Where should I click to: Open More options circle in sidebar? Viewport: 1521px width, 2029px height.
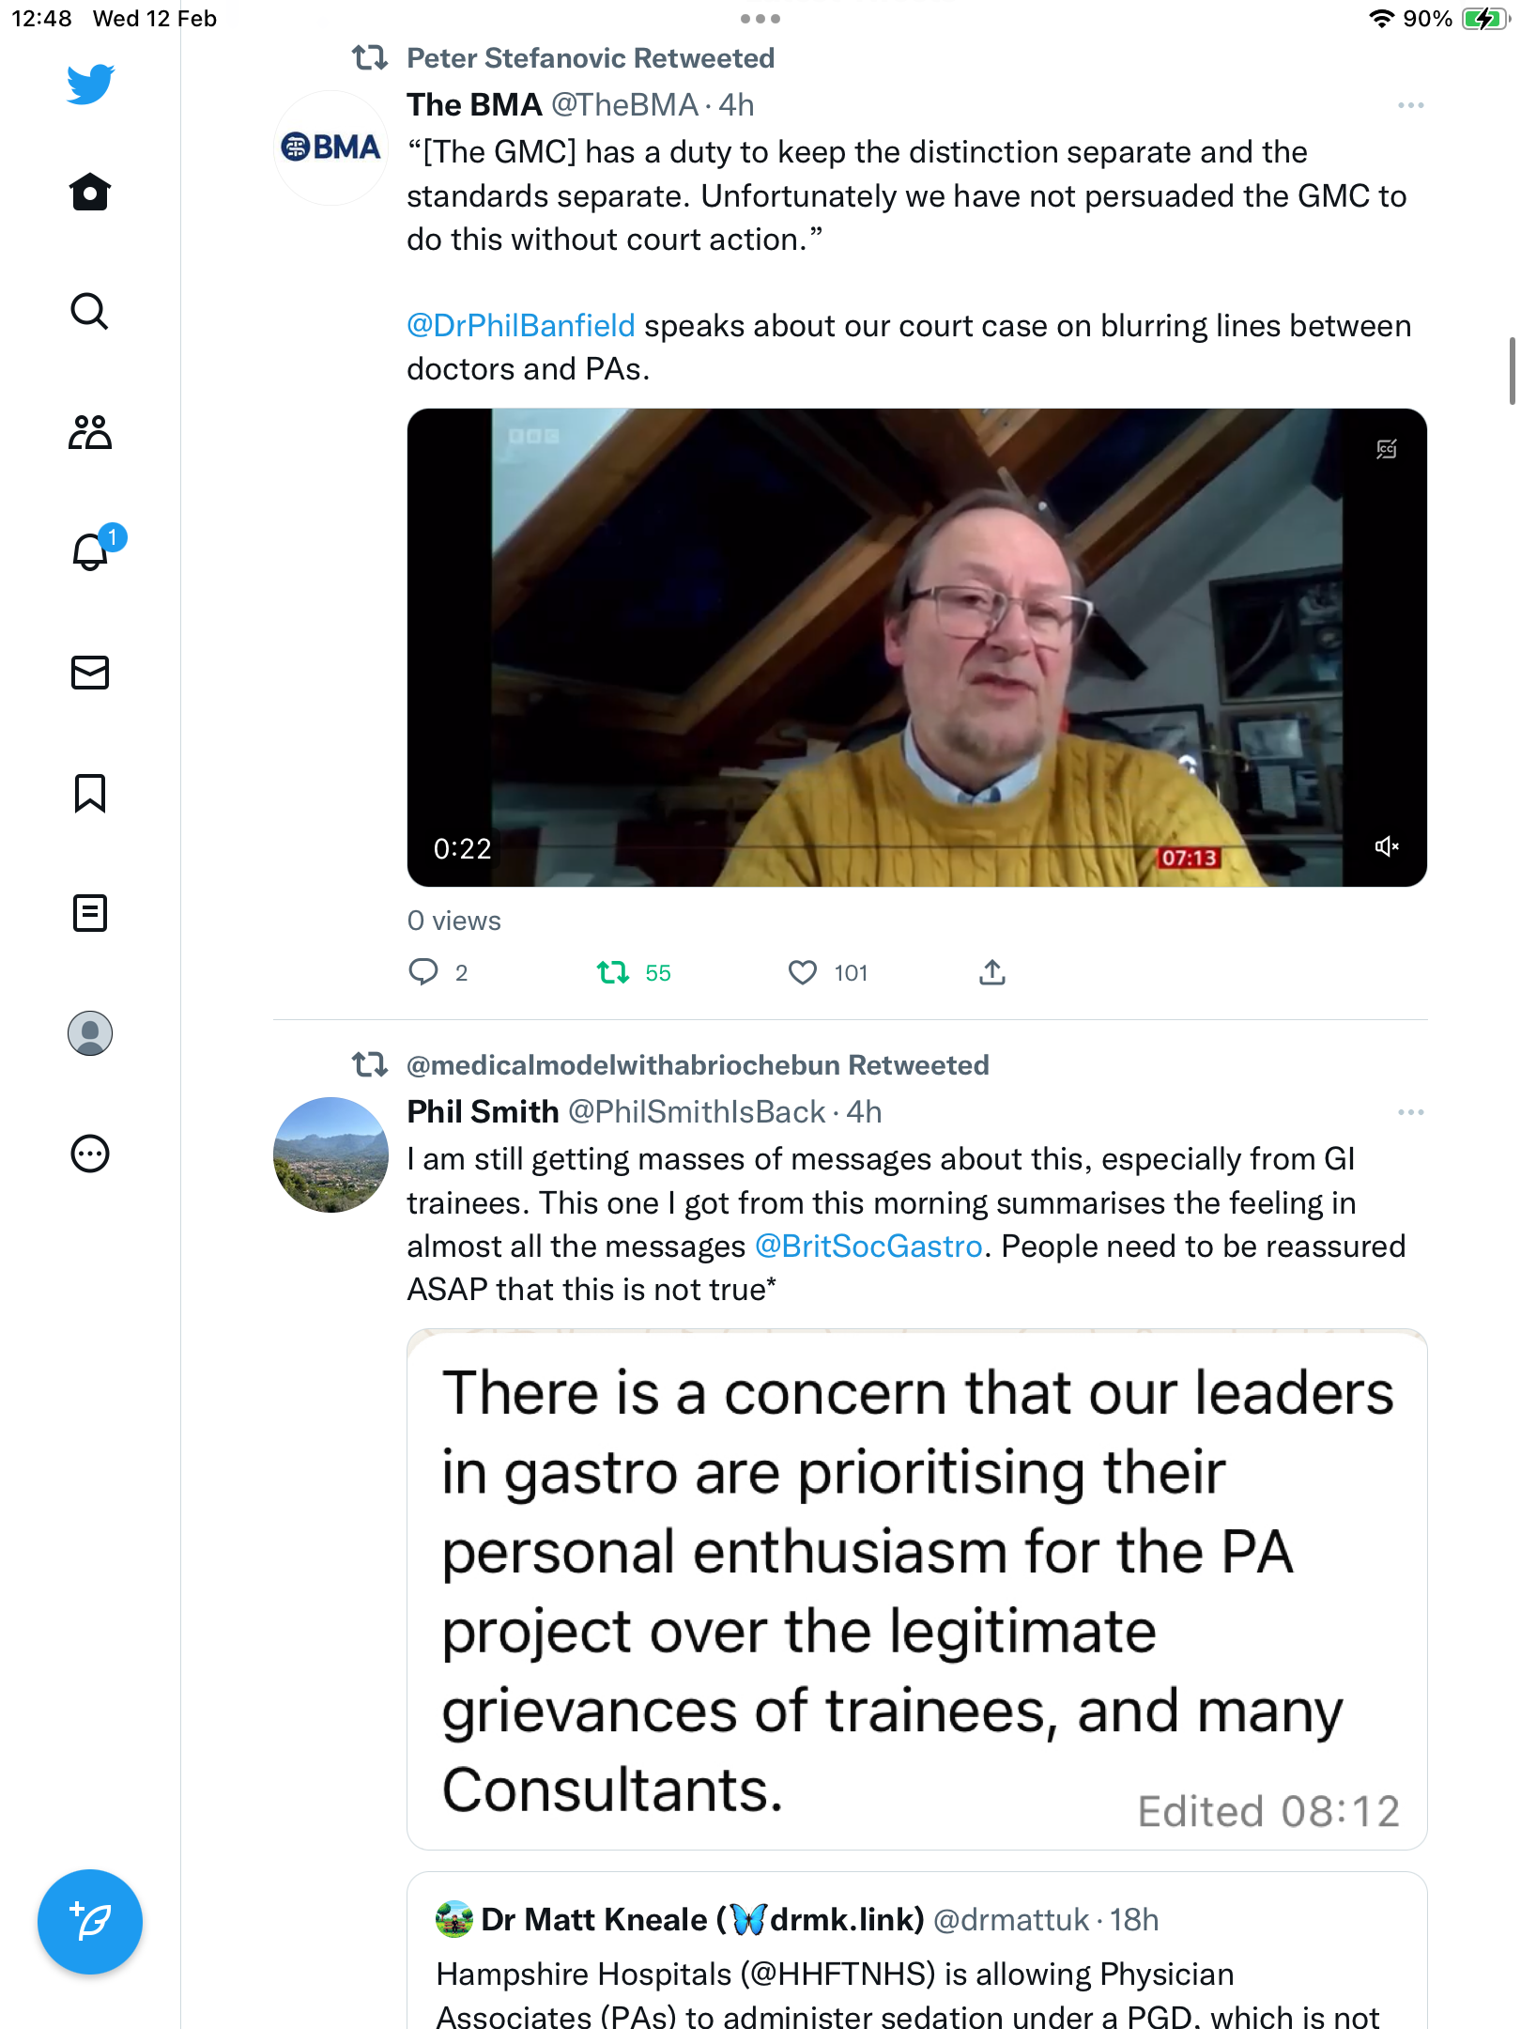(90, 1154)
